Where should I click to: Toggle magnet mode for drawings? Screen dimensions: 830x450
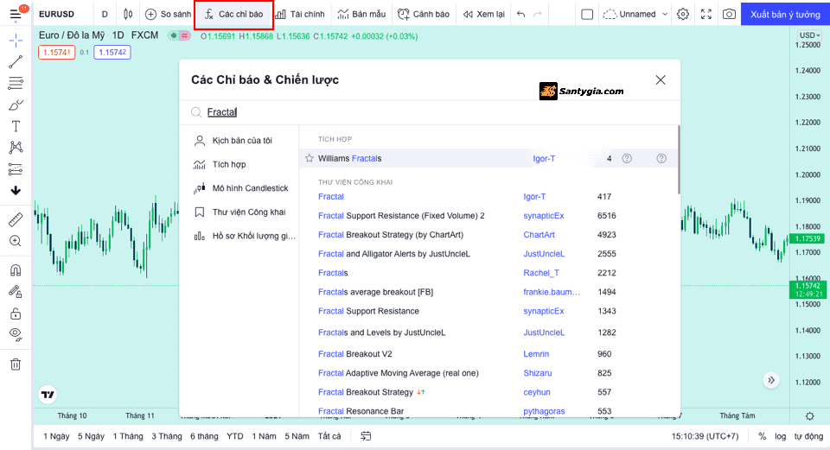[x=16, y=270]
